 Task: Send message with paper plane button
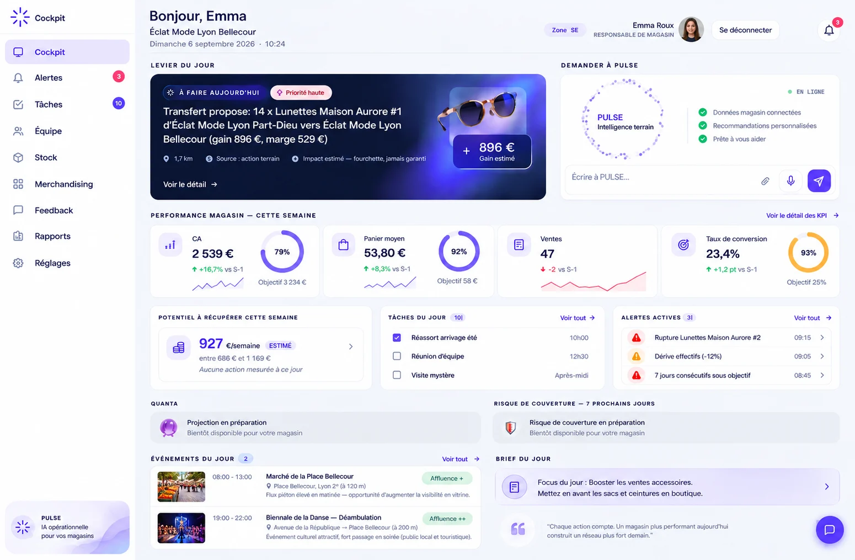[x=819, y=181]
